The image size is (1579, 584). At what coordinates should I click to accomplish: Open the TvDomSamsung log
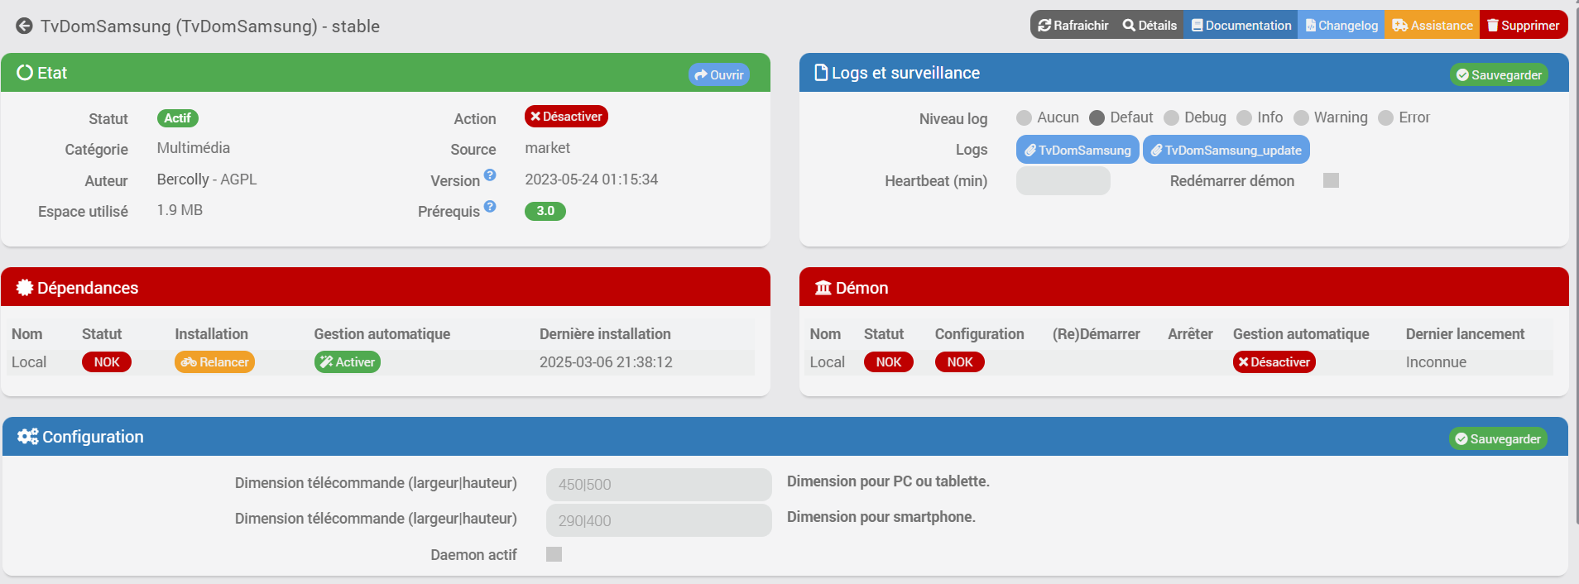1077,150
